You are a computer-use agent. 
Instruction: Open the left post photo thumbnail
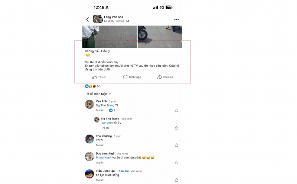(x=110, y=37)
